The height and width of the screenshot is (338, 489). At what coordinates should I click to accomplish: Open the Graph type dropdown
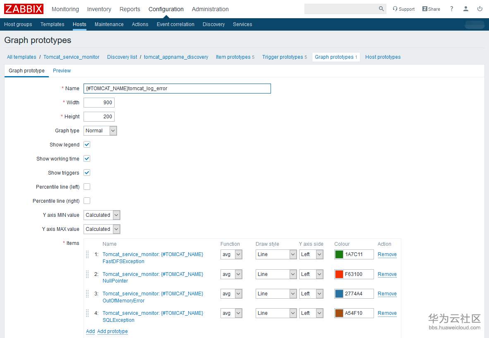coord(100,131)
